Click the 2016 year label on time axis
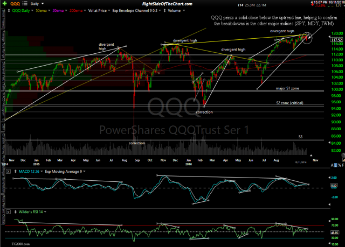Image resolution: width=345 pixels, height=247 pixels. coord(189,164)
